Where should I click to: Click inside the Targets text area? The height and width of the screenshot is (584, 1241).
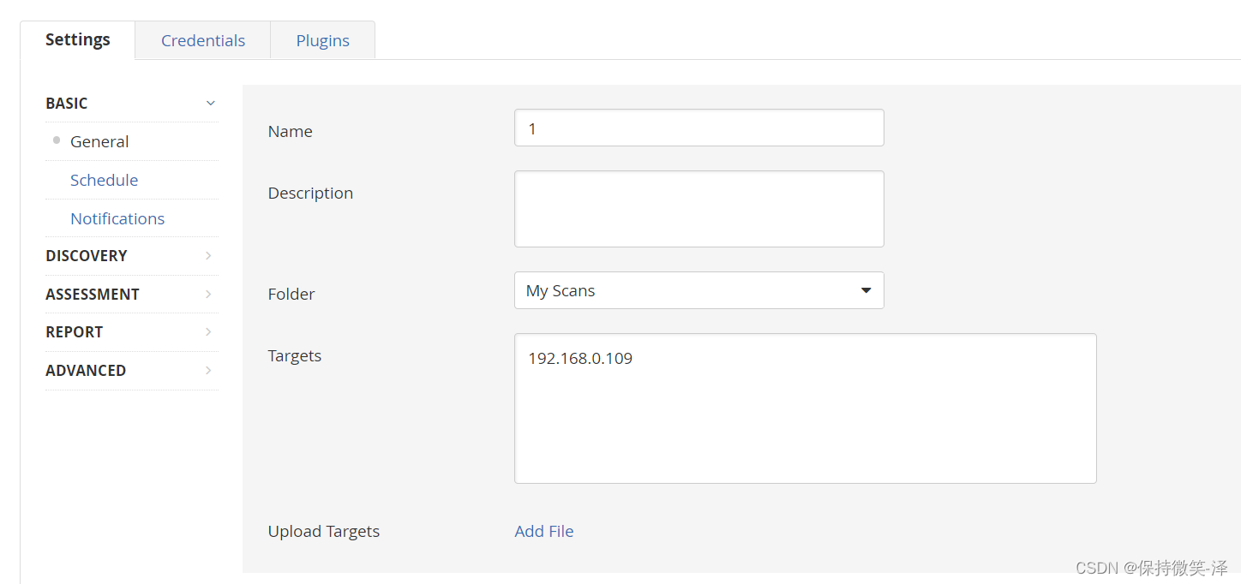coord(805,408)
